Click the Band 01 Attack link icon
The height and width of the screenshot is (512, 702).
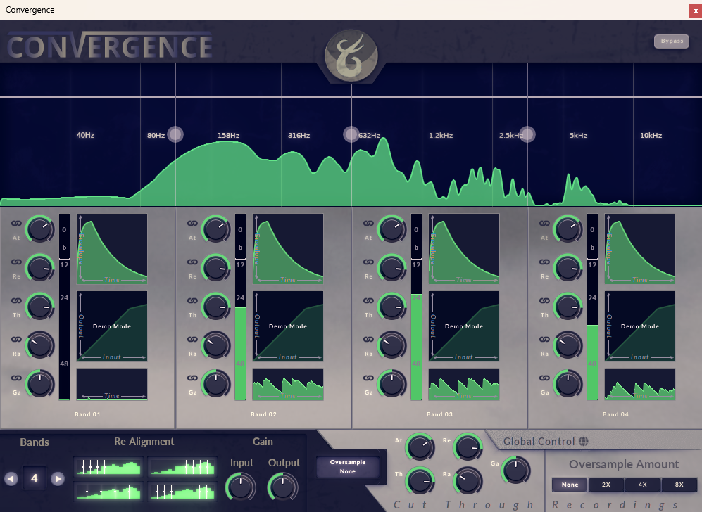click(16, 224)
